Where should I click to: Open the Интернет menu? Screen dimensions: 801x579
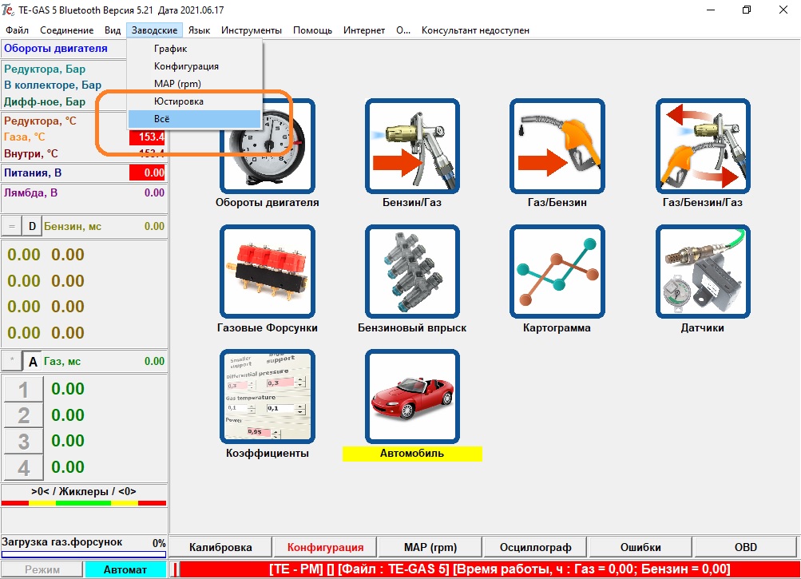364,30
